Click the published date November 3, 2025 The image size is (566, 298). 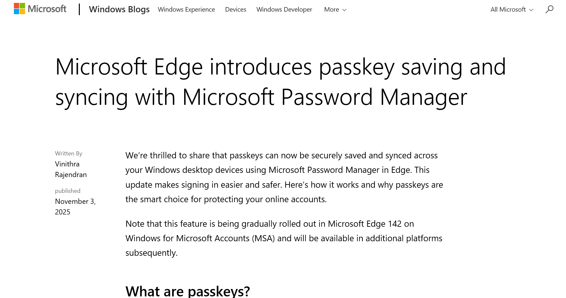(75, 206)
